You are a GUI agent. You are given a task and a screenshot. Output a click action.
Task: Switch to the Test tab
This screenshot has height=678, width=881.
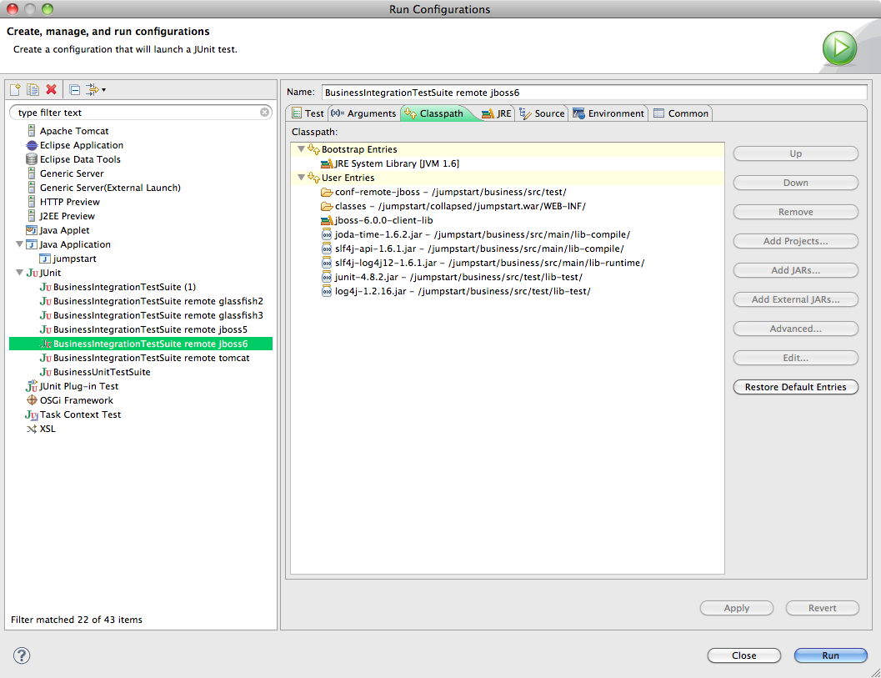point(308,113)
